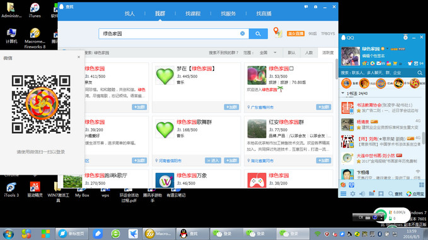
Task: Open the 驱动精灵 desktop icon
Action: point(35,189)
